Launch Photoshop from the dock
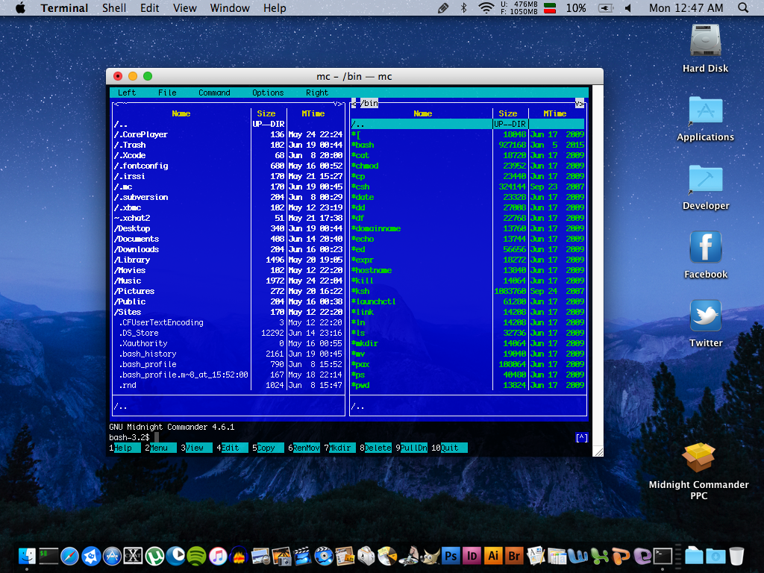The width and height of the screenshot is (764, 573). click(451, 556)
